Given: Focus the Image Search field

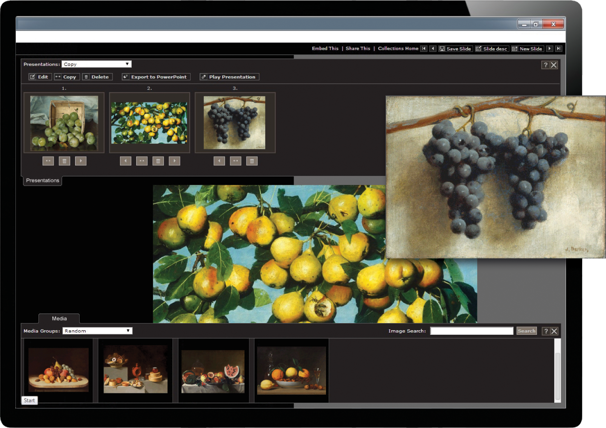Looking at the screenshot, I should coord(472,331).
